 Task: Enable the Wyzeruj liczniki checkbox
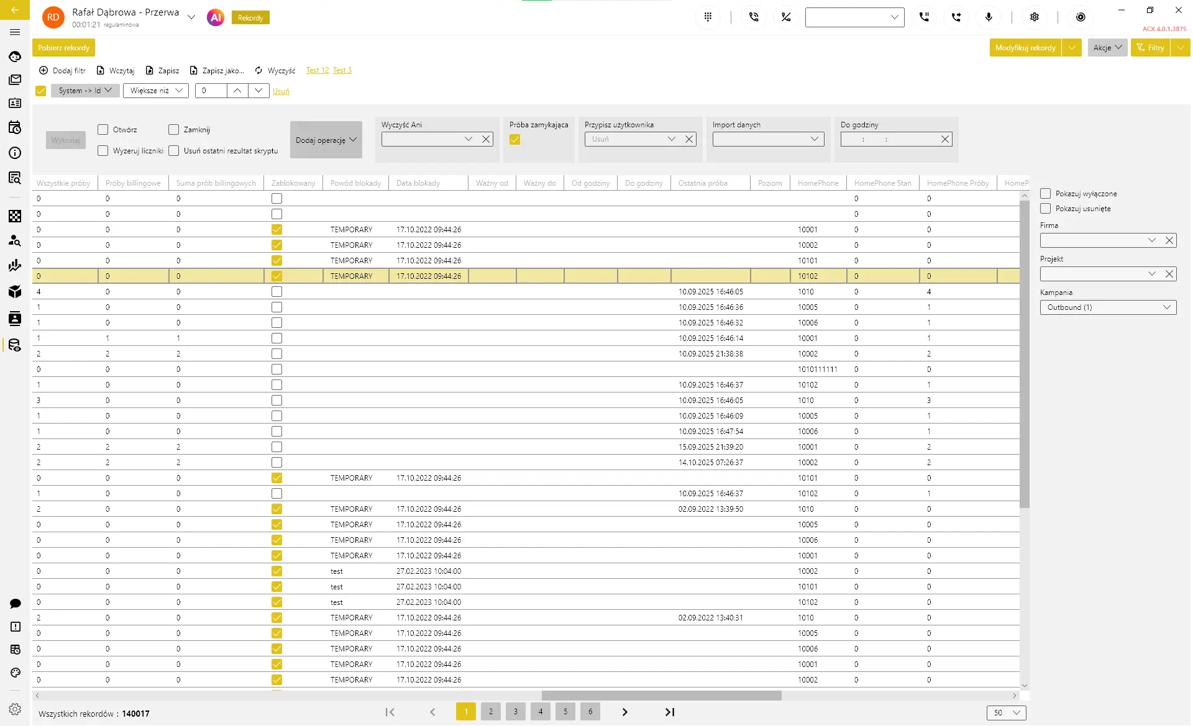click(103, 151)
